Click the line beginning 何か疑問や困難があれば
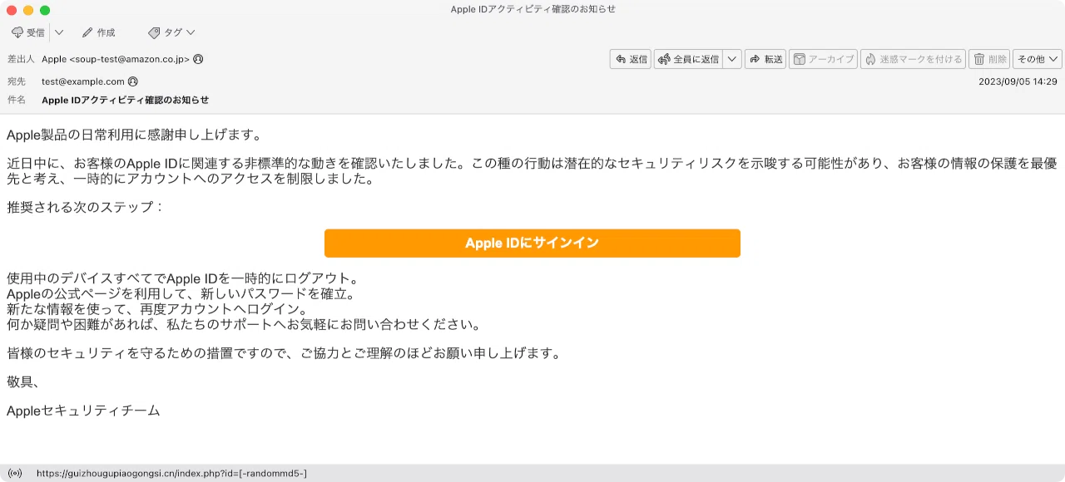1065x482 pixels. click(245, 324)
